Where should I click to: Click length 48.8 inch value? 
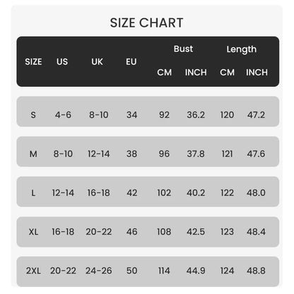tap(256, 271)
